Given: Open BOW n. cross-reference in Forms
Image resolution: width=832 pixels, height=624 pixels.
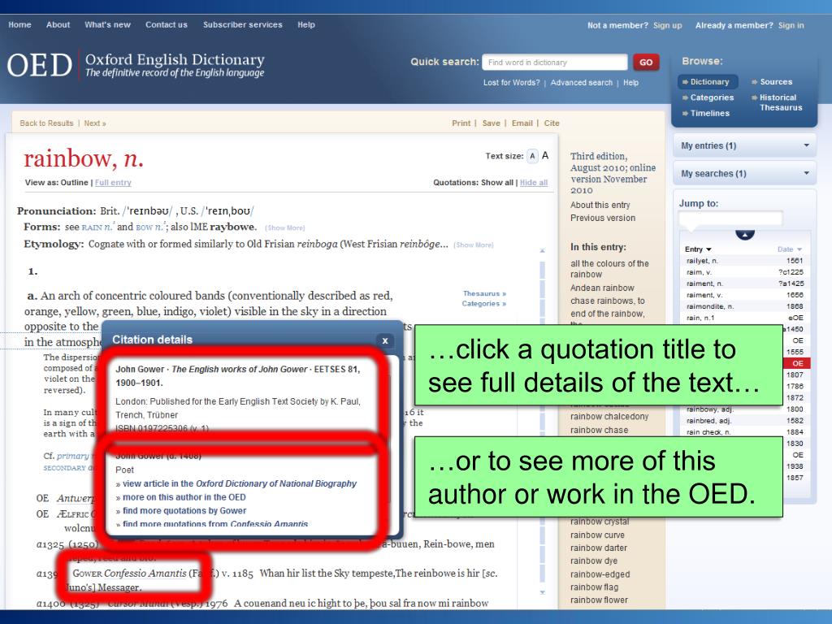Looking at the screenshot, I should 151,227.
